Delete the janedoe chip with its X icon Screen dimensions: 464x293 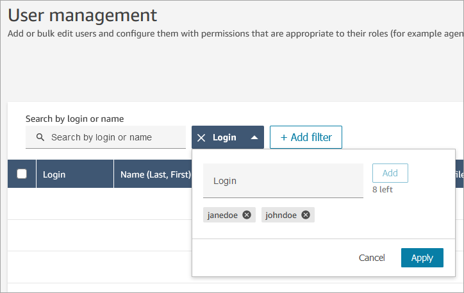click(247, 215)
